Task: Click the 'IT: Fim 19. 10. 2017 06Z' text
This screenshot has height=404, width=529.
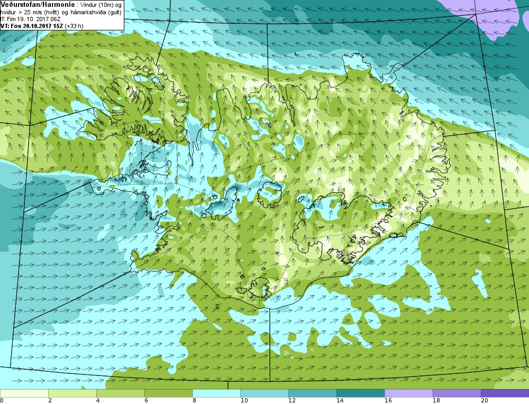Action: [x=30, y=19]
